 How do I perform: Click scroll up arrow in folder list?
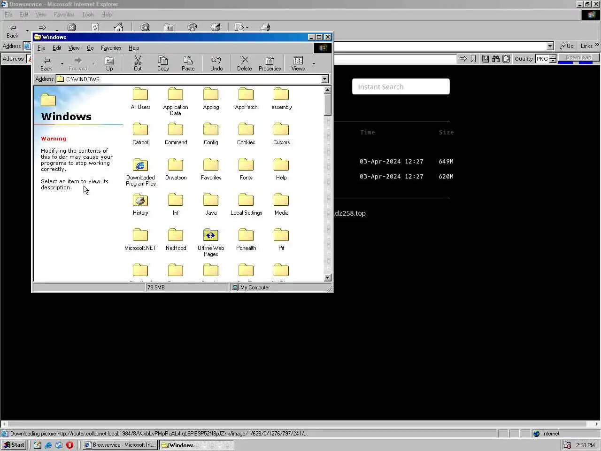328,90
